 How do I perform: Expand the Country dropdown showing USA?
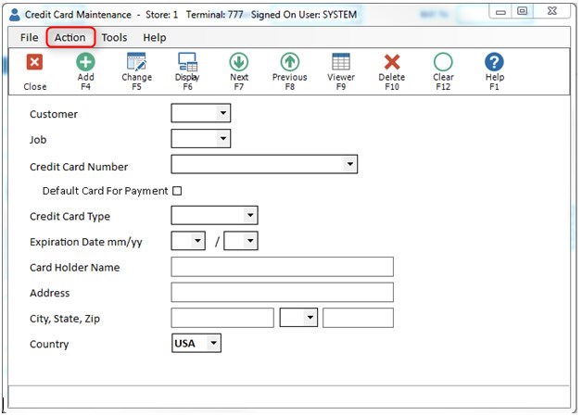pos(213,344)
